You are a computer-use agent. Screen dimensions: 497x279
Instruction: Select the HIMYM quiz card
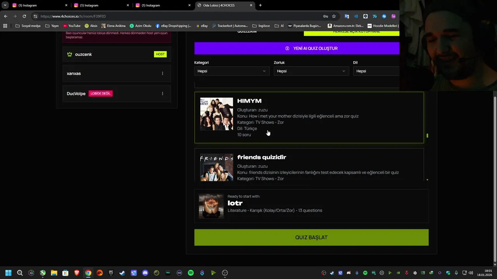309,117
